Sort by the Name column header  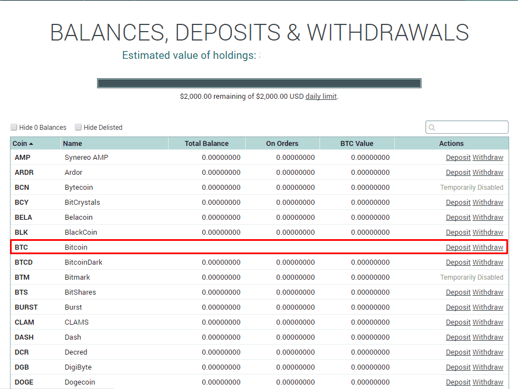tap(114, 143)
